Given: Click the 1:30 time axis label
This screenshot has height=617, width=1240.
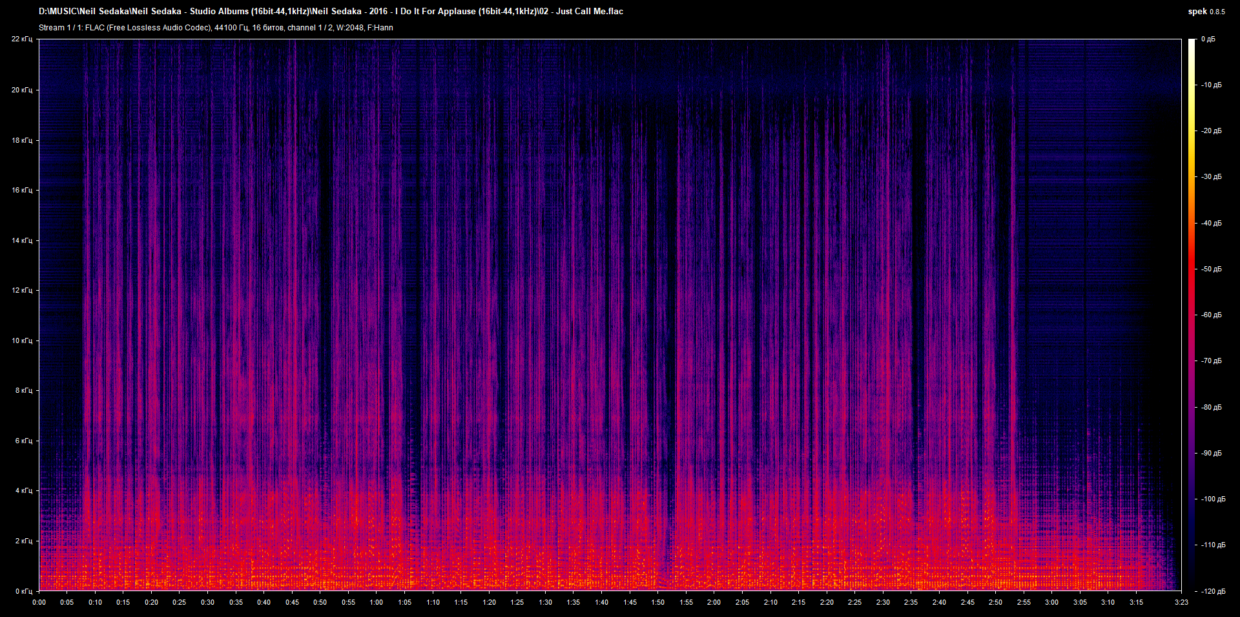Looking at the screenshot, I should (546, 602).
